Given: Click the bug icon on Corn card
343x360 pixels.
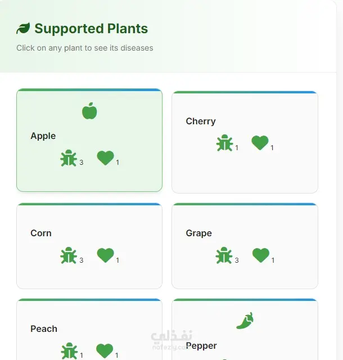Looking at the screenshot, I should point(69,255).
